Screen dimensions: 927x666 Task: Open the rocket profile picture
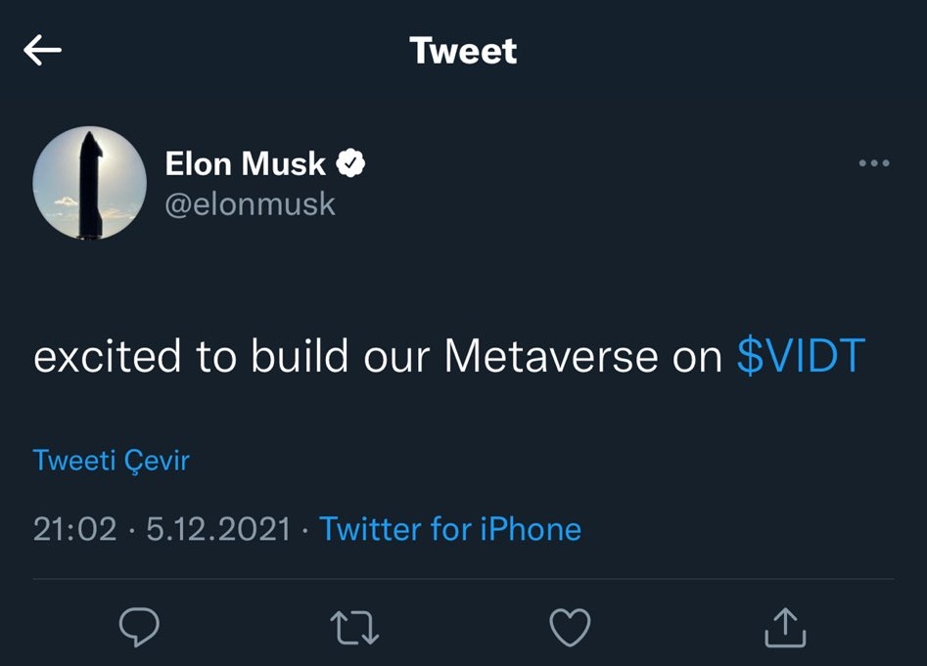click(x=89, y=183)
